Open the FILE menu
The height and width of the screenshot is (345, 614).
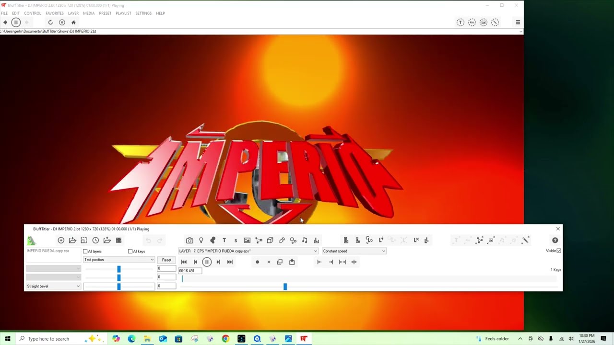4,13
